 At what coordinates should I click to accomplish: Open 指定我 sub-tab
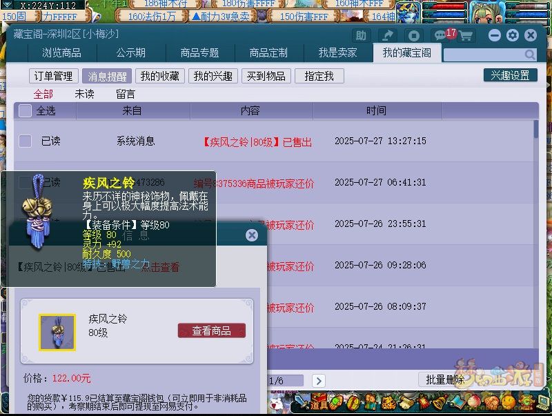319,76
